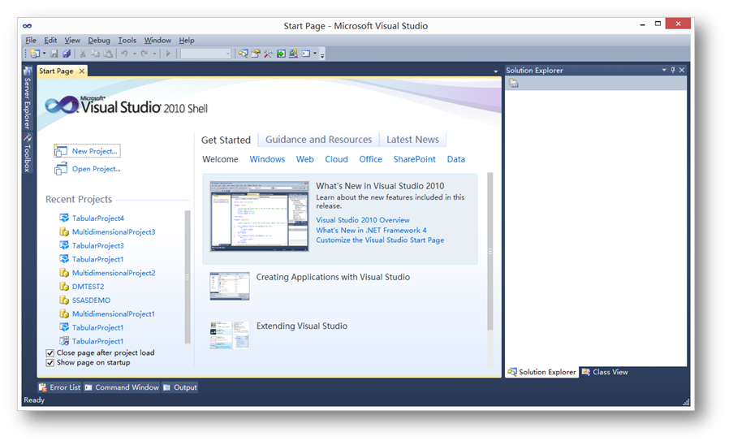Open the Window menu
729x445 pixels.
click(157, 41)
